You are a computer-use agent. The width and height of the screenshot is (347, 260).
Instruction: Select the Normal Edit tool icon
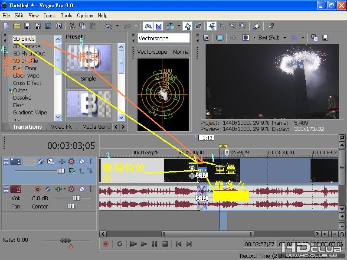212,26
